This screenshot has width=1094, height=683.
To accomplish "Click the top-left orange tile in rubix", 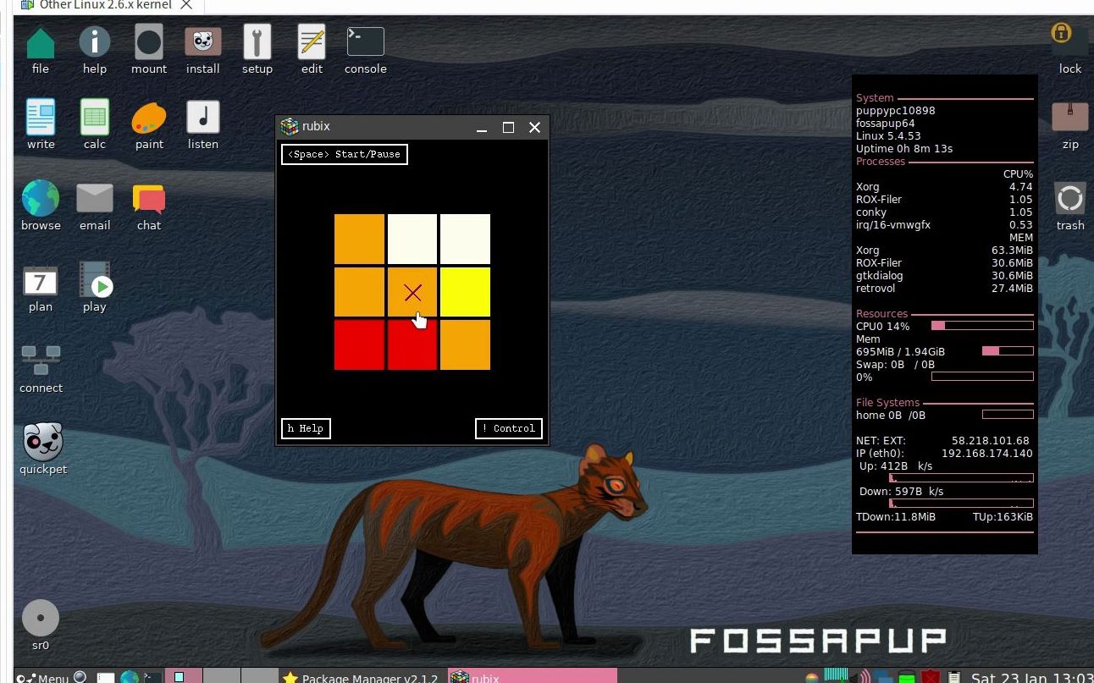I will 360,240.
